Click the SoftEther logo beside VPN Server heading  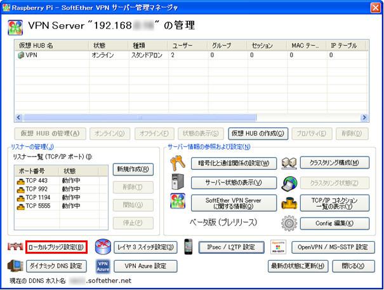pos(15,27)
